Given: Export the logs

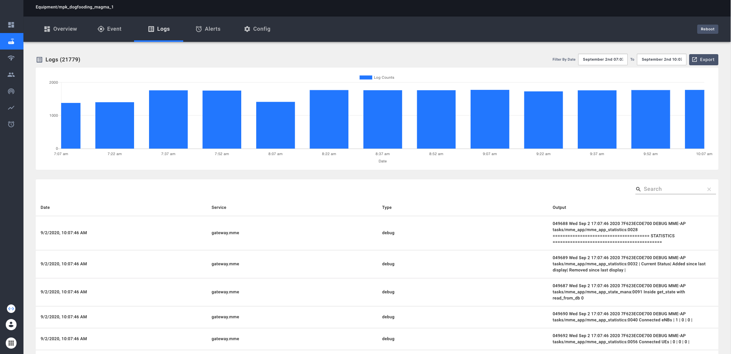Looking at the screenshot, I should [703, 60].
